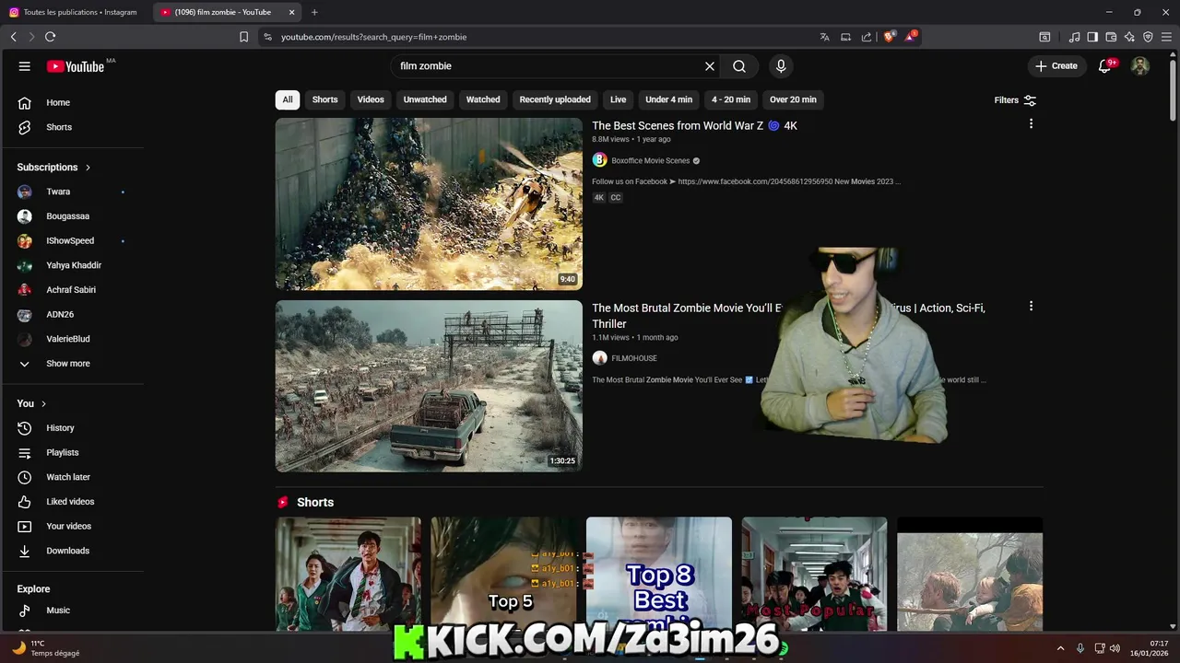Select the Watched filter chip

click(x=483, y=99)
